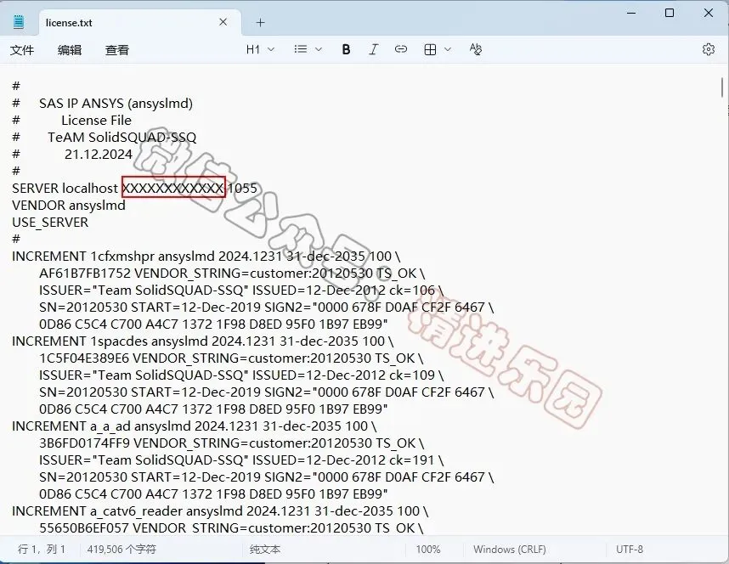Click the '3B6FD0174FF9' key text
The width and height of the screenshot is (729, 564).
(x=85, y=443)
